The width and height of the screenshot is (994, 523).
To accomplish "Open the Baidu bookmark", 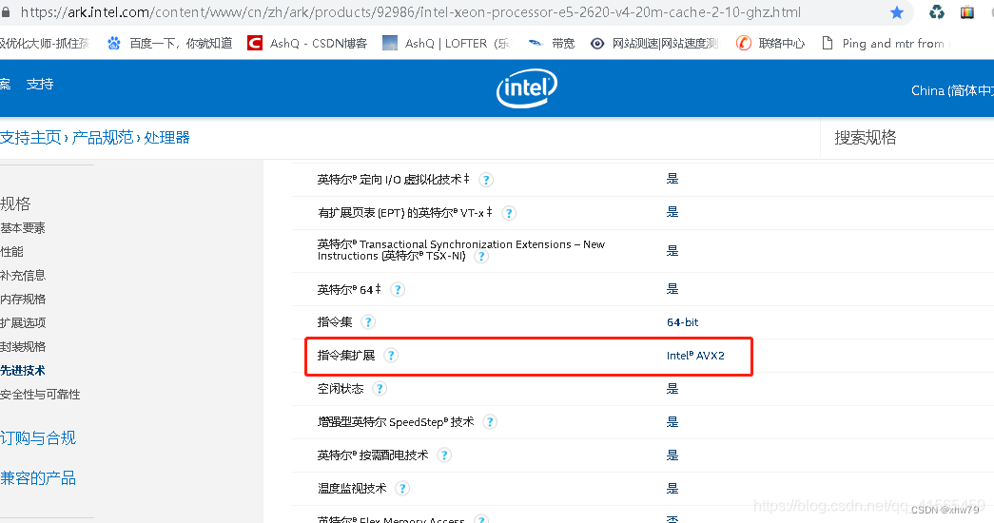I will (170, 43).
